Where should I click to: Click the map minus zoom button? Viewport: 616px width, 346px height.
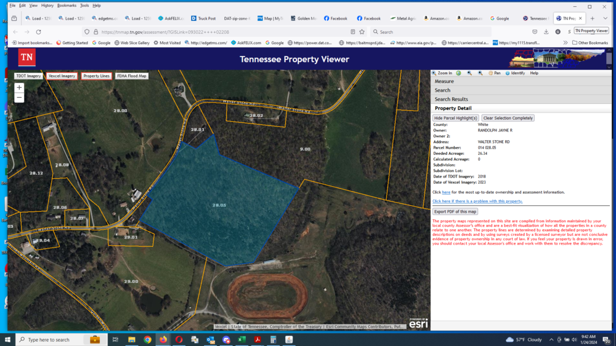tap(19, 98)
